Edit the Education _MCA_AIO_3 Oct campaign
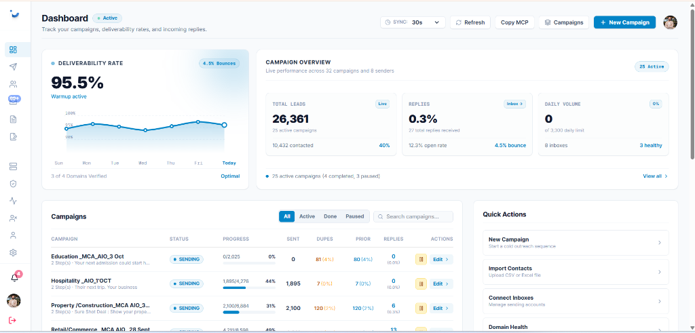 click(x=441, y=259)
